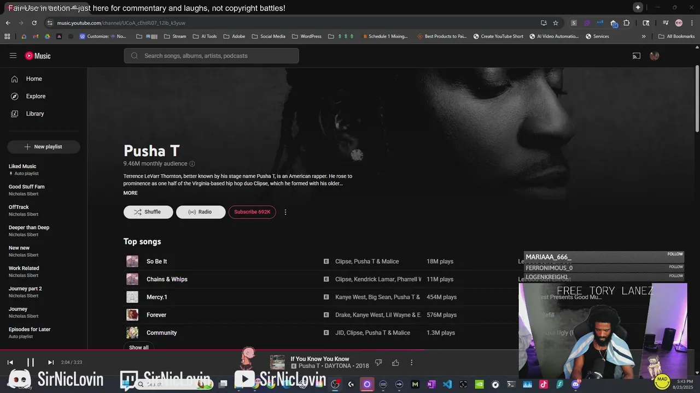The image size is (700, 393).
Task: Open the Stream bookmarks folder
Action: (175, 37)
